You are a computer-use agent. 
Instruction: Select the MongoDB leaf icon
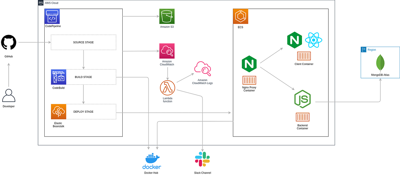point(380,63)
